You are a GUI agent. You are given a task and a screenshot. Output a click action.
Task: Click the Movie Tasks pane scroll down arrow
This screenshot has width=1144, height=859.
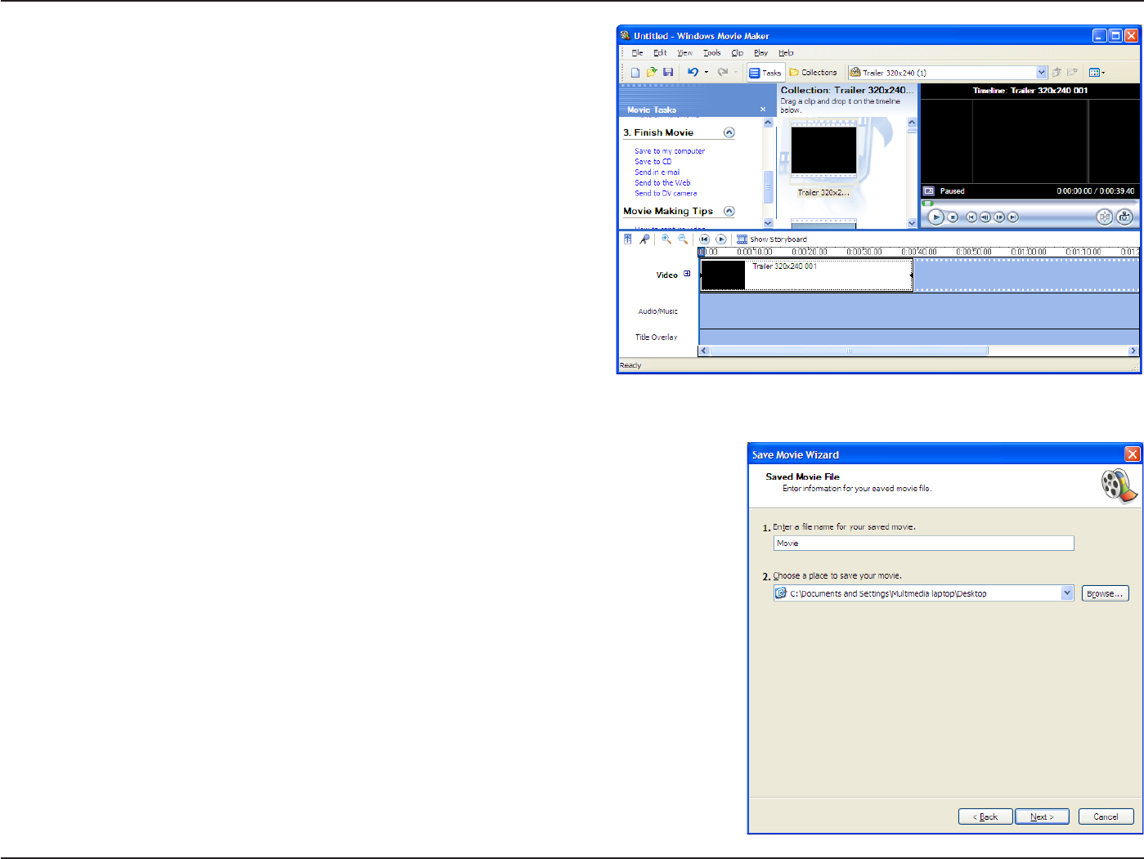[768, 223]
